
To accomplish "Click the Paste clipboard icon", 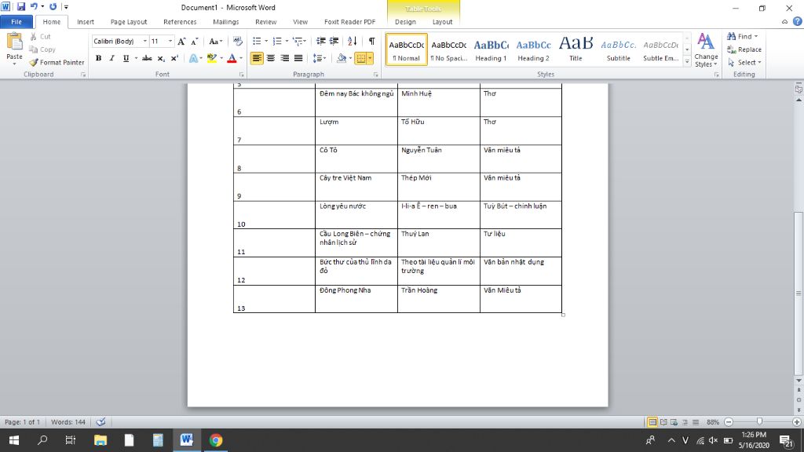I will point(14,42).
